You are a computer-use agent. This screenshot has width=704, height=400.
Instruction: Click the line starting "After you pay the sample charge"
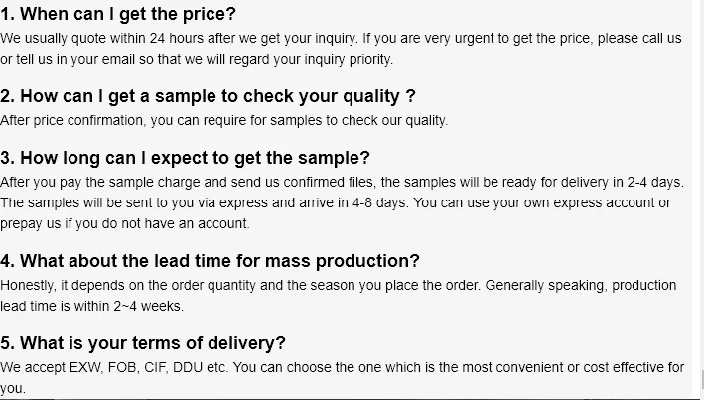(339, 182)
